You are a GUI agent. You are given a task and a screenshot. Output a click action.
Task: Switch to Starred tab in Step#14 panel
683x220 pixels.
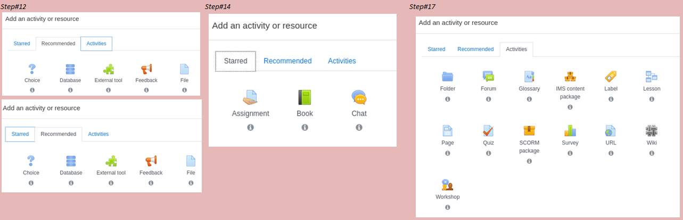point(235,61)
